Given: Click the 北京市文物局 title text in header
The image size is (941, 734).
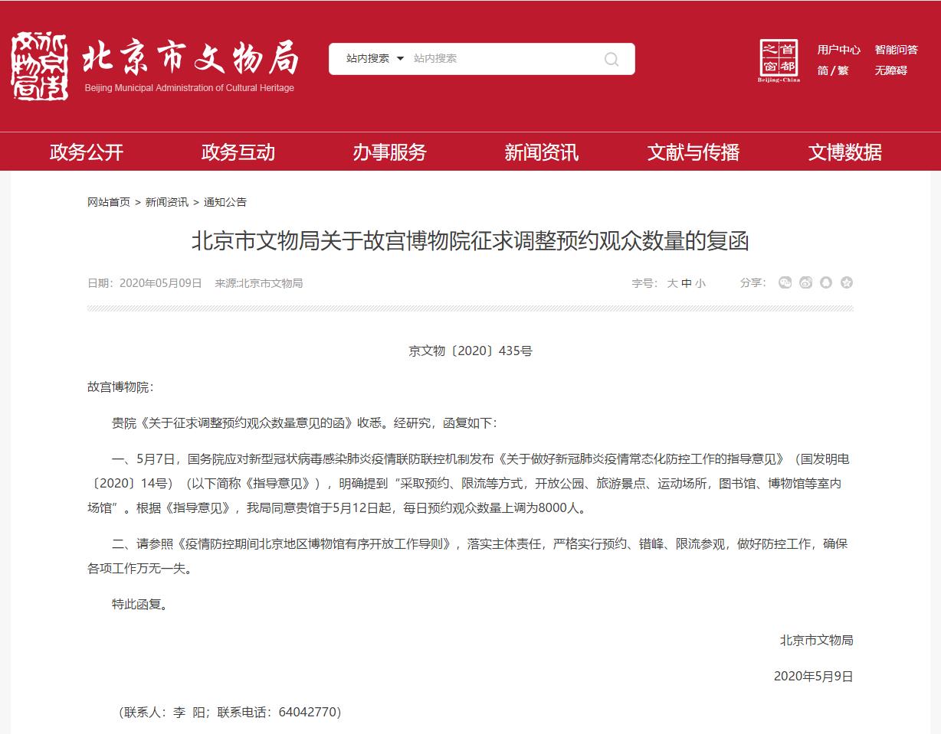Looking at the screenshot, I should point(189,59).
